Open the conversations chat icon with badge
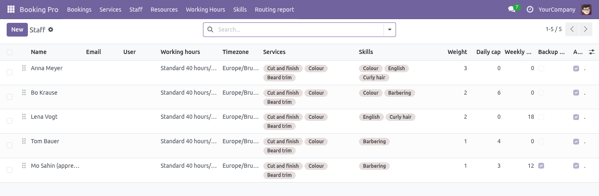 pos(512,9)
